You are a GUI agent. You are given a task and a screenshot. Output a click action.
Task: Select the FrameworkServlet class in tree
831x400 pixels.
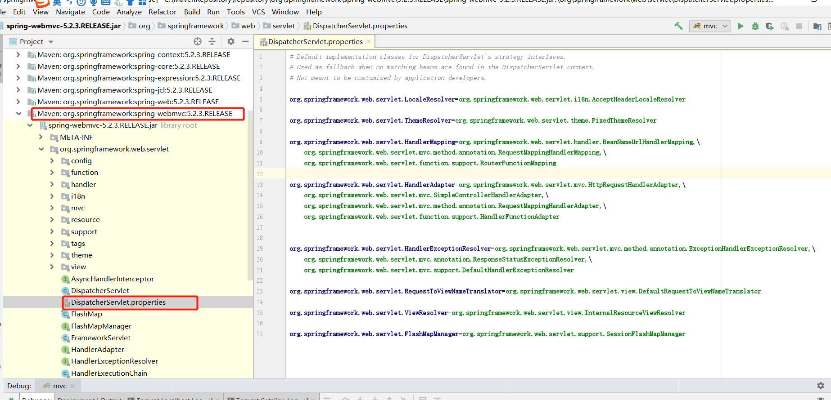point(100,338)
